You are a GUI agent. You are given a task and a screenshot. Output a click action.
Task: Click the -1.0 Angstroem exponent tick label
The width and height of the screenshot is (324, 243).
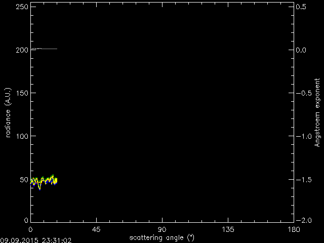pos(304,136)
